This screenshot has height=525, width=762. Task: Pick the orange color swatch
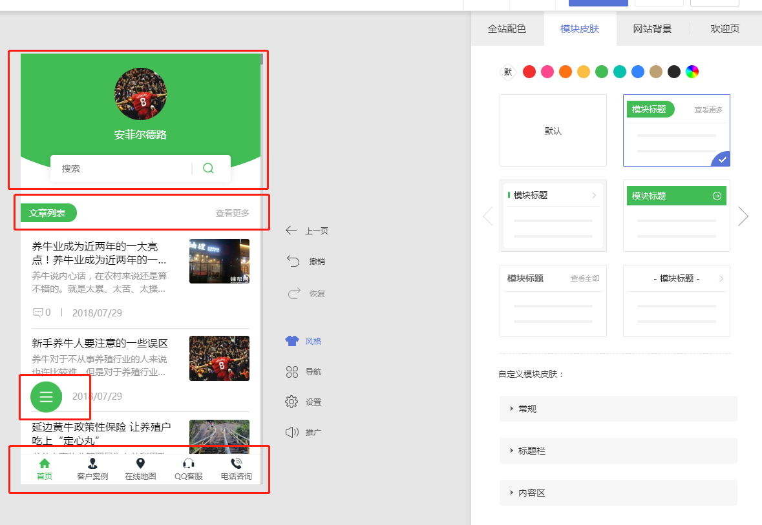coord(566,72)
